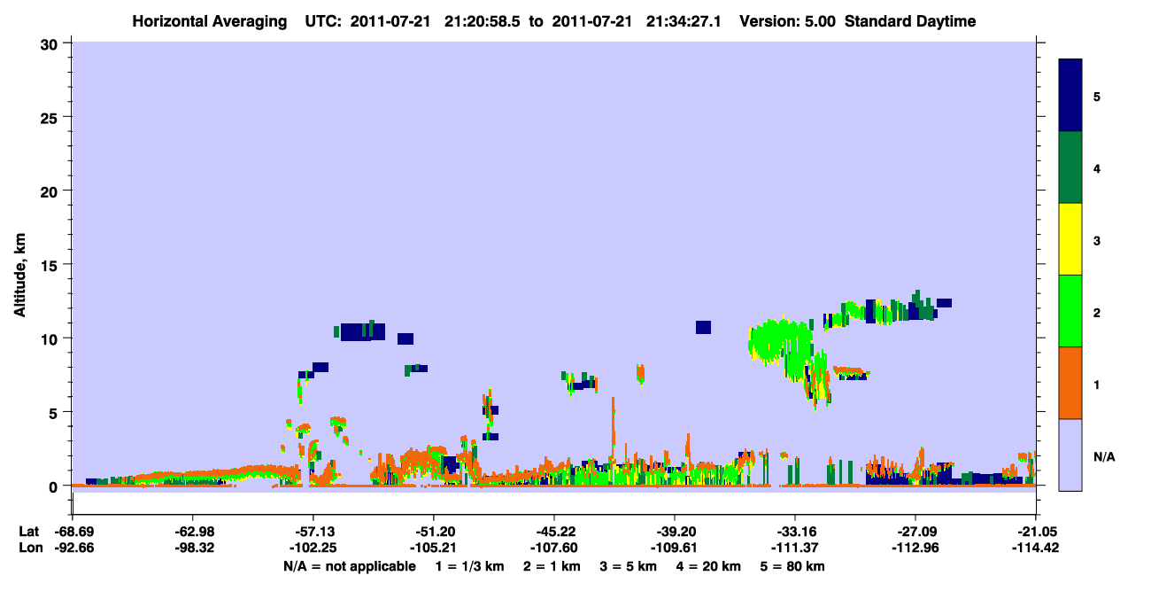
Task: Click the longitude value '-105.21'
Action: pos(433,548)
